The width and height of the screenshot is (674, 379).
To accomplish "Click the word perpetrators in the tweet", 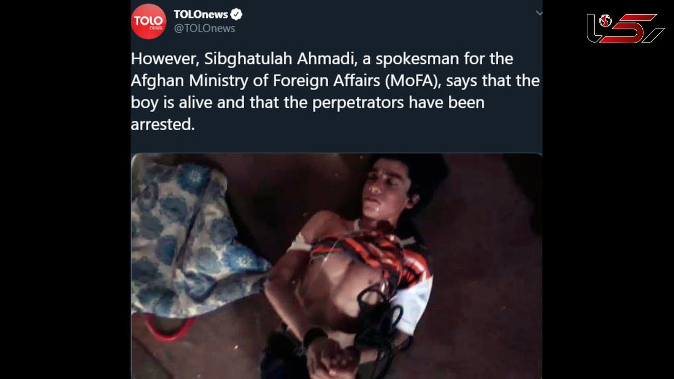I will tap(358, 103).
